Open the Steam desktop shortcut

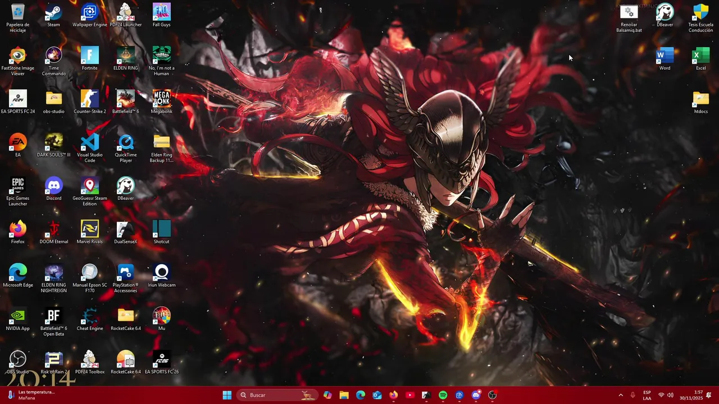[x=53, y=15]
